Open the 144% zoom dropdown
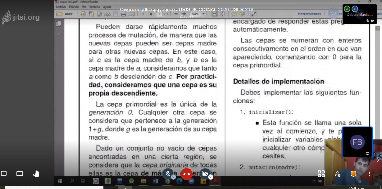This screenshot has width=382, height=189. click(204, 14)
